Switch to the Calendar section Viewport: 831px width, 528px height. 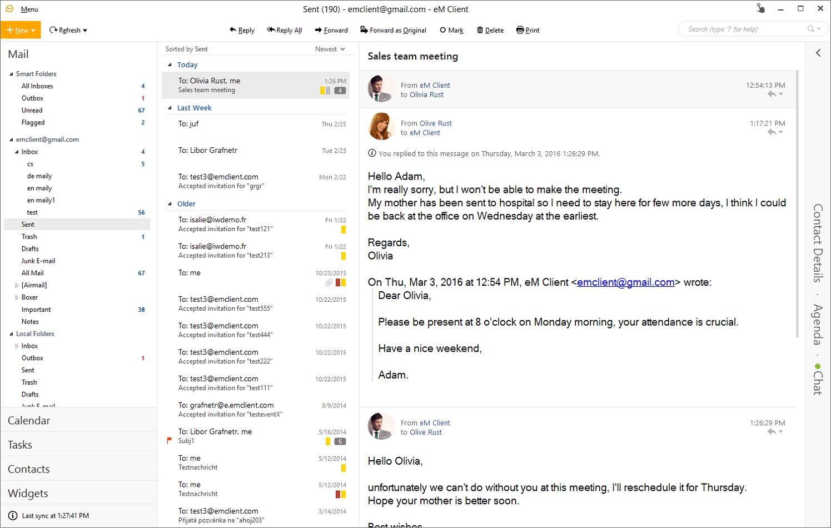point(78,420)
